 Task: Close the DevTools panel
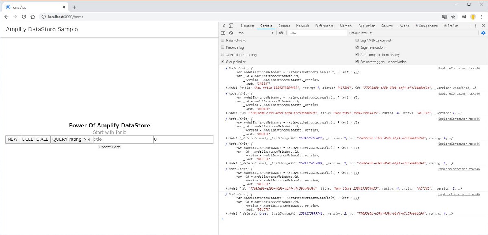coord(483,26)
